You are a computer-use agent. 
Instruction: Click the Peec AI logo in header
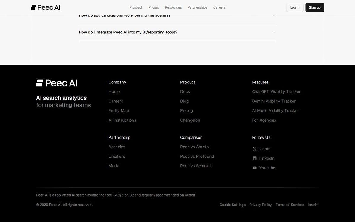coord(46,7)
